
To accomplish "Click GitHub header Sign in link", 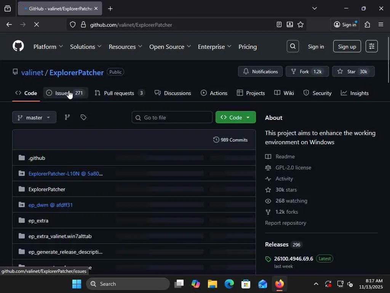I will point(316,47).
